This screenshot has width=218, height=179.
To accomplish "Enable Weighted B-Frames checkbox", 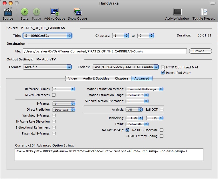I will click(x=54, y=115).
